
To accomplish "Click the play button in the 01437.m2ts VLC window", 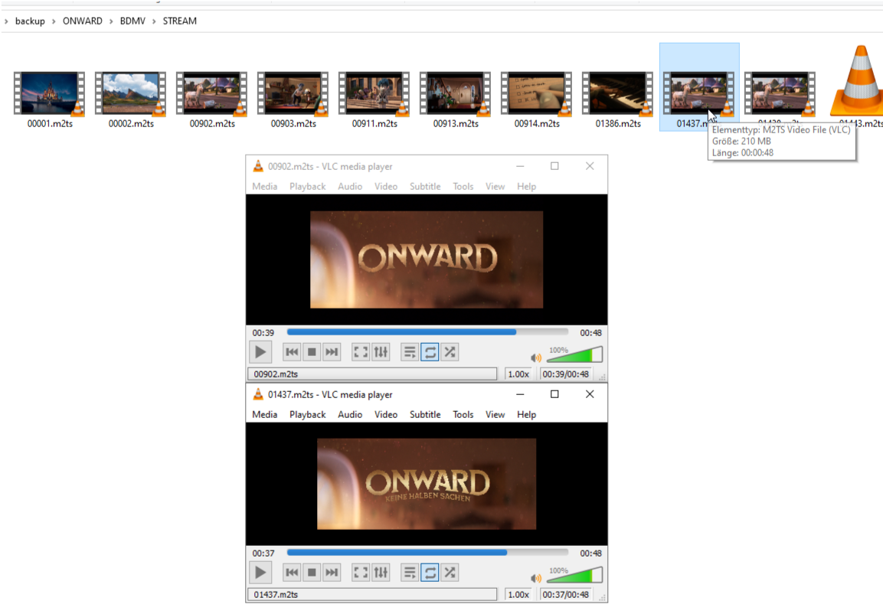I will pos(260,573).
